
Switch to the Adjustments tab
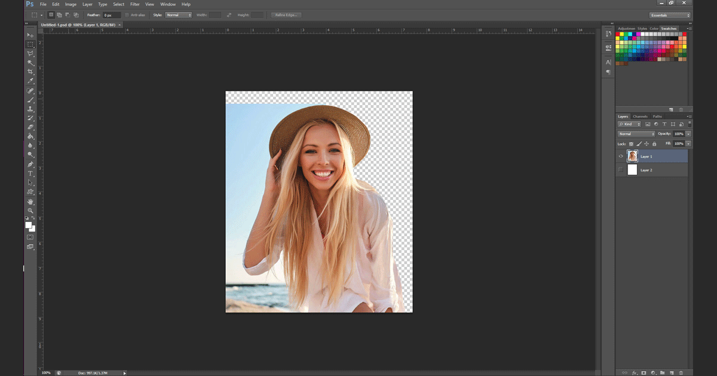(x=626, y=28)
